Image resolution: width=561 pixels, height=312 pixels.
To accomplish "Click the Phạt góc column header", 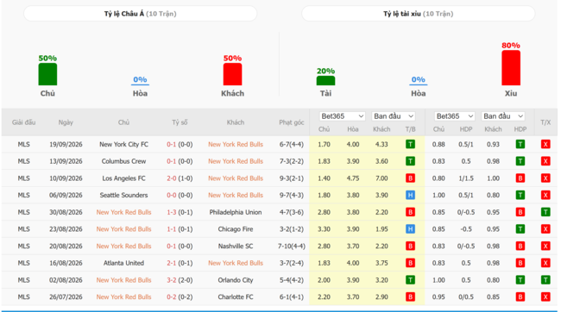I will pyautogui.click(x=292, y=122).
